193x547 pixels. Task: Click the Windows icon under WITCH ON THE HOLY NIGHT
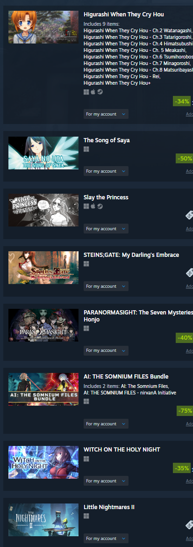[86, 459]
